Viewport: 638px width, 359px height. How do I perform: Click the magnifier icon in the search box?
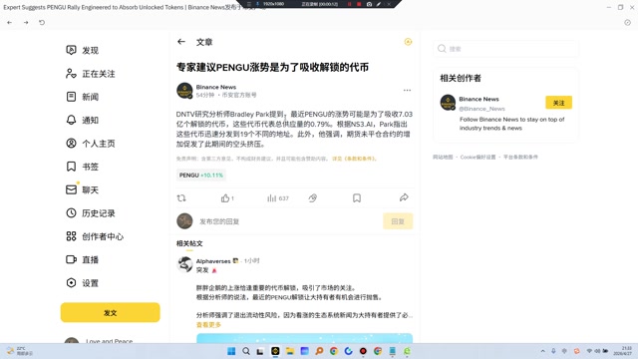coord(442,49)
